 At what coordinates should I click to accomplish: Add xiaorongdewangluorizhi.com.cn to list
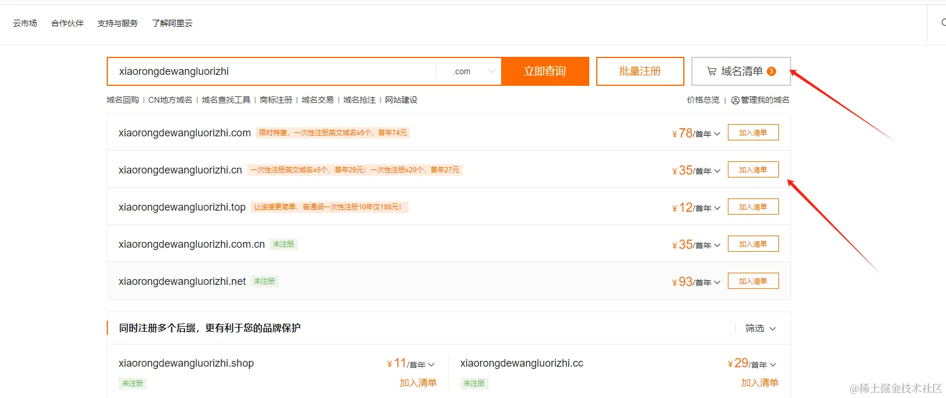[x=753, y=244]
